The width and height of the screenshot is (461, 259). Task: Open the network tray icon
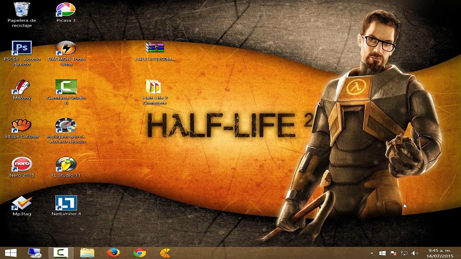coord(404,253)
